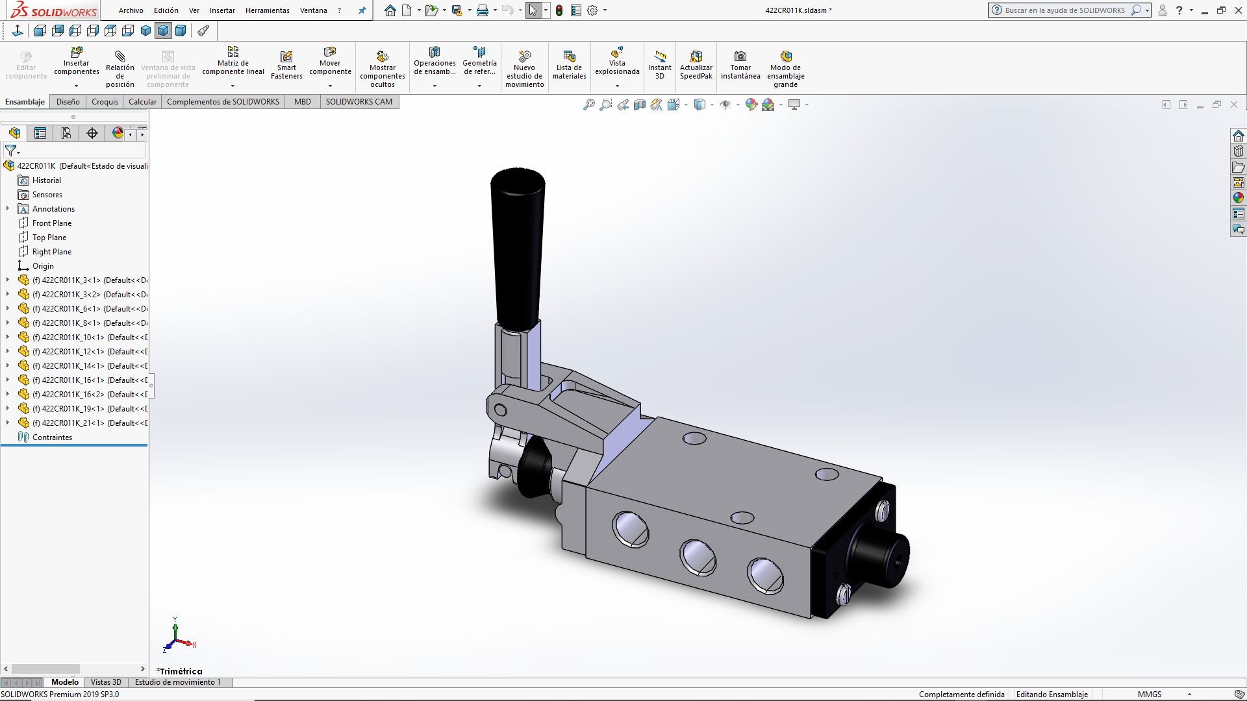Open Matriz de componente lineal dropdown arrow
The width and height of the screenshot is (1247, 701).
coord(233,86)
